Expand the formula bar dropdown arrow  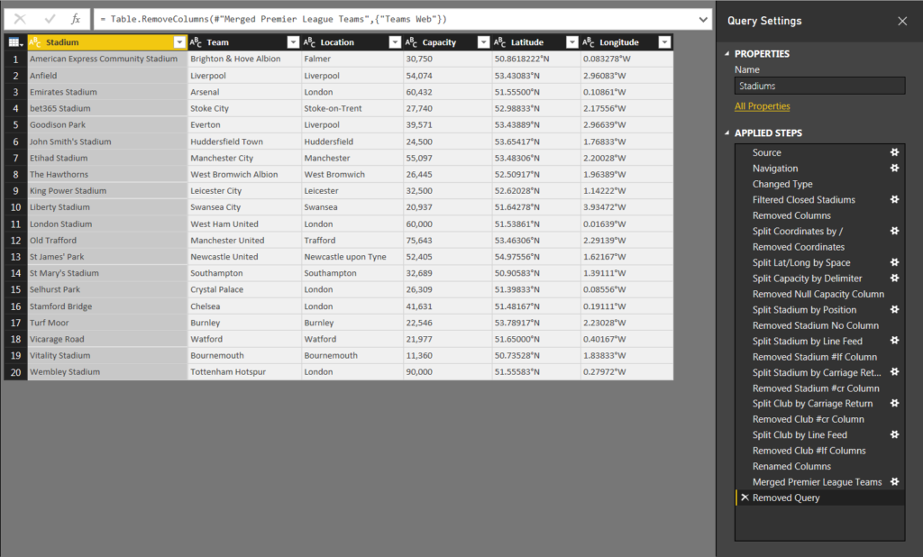coord(703,20)
